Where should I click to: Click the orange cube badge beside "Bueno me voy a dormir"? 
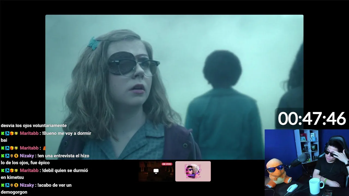click(11, 133)
